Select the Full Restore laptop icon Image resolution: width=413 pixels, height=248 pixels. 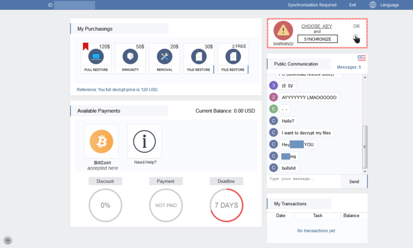(96, 56)
